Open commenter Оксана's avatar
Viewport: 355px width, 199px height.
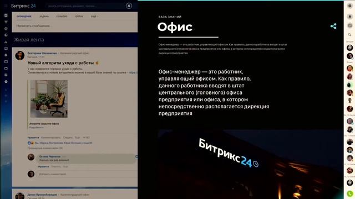pyautogui.click(x=31, y=157)
